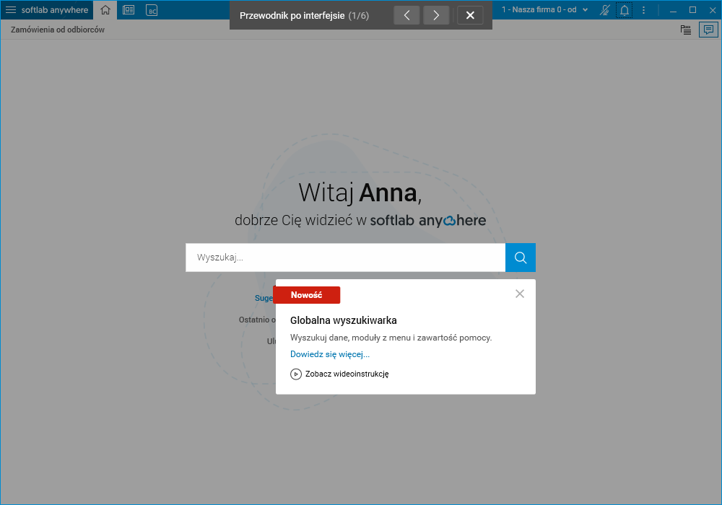Click the 'Globalna wyszukiwarka' heading
Image resolution: width=722 pixels, height=505 pixels.
[344, 320]
